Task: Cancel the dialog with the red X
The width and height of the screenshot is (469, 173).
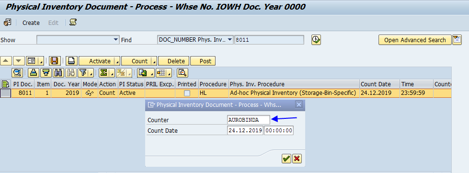Action: coord(297,158)
